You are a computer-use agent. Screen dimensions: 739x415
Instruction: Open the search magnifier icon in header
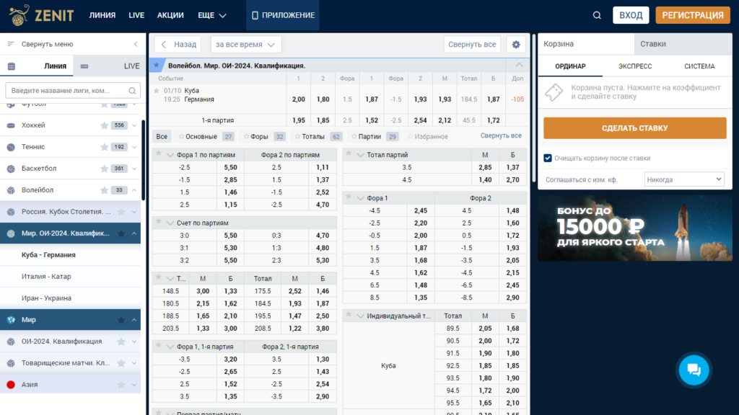click(x=597, y=16)
